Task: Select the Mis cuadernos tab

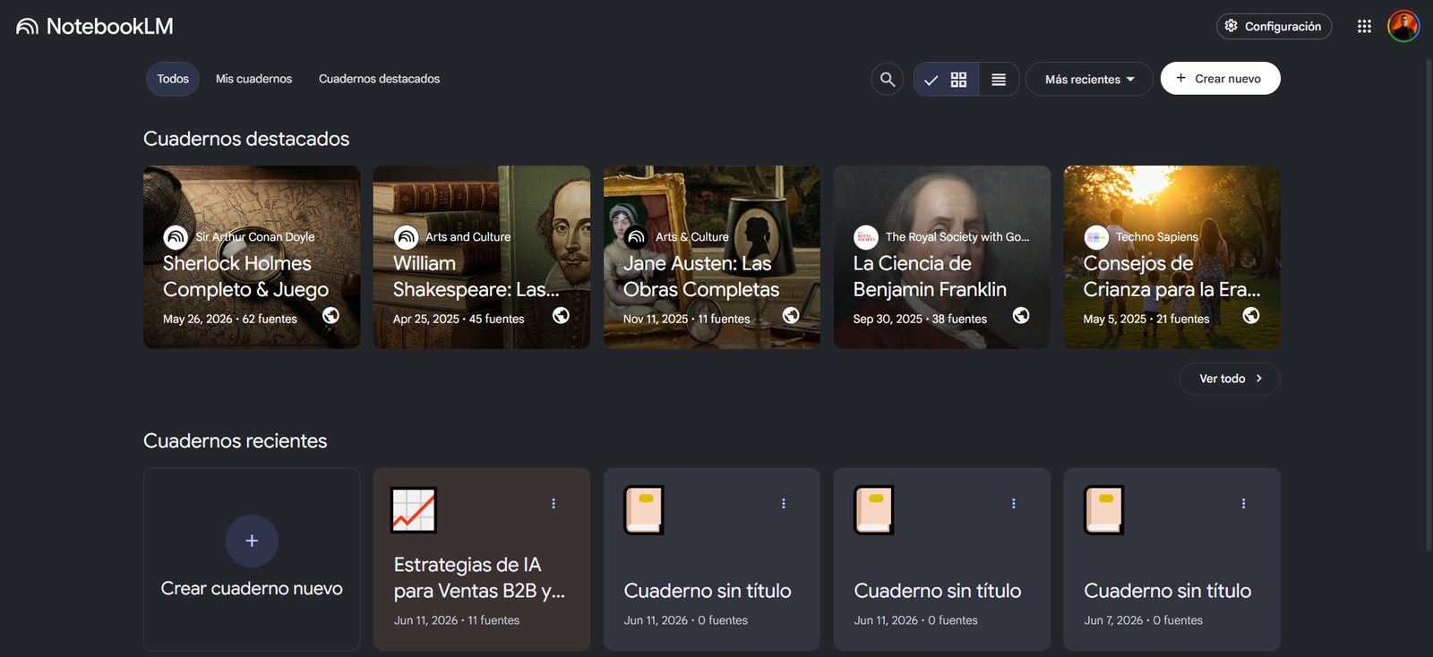Action: click(x=253, y=79)
